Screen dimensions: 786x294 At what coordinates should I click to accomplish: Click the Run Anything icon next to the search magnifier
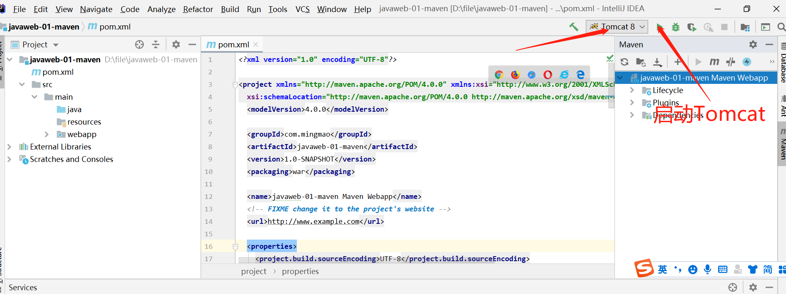(766, 27)
